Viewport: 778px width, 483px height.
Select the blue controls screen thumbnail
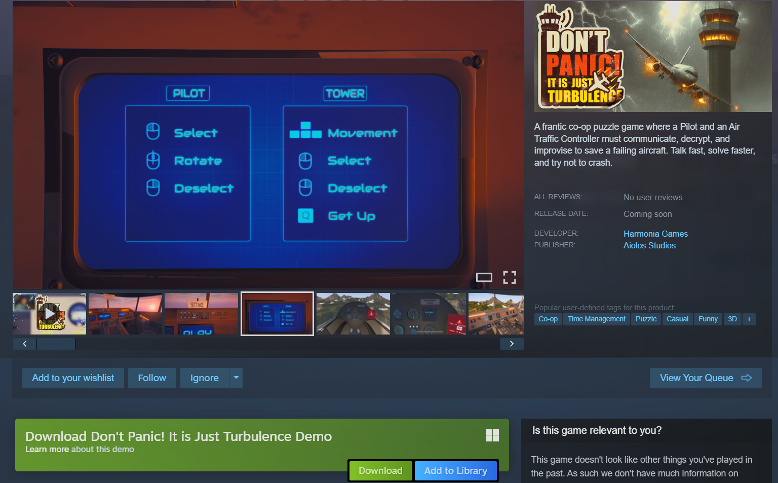[277, 314]
